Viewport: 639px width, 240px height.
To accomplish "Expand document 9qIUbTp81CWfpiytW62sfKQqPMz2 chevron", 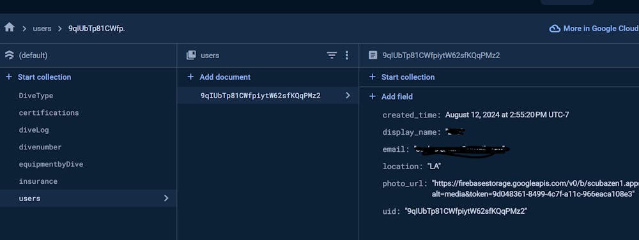I will point(348,95).
